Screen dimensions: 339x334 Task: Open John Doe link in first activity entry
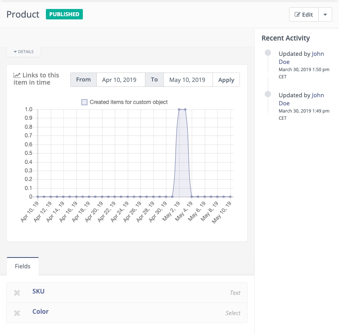tap(317, 54)
